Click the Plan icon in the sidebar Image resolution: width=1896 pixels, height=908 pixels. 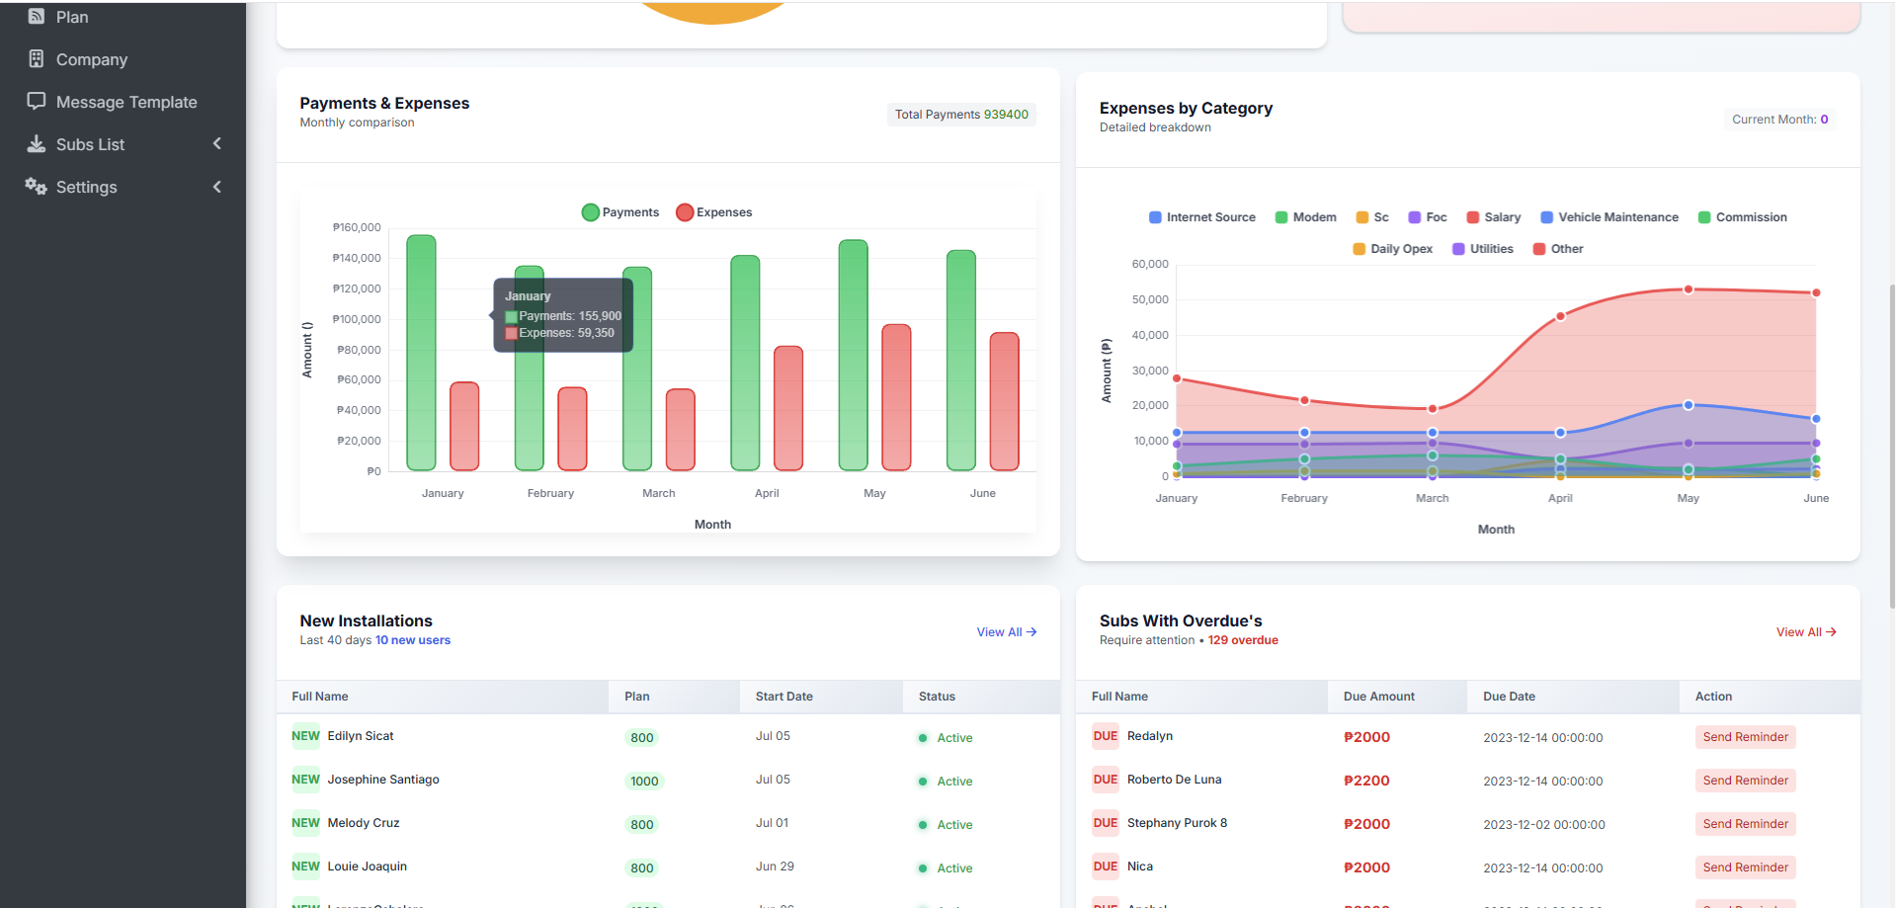tap(37, 16)
